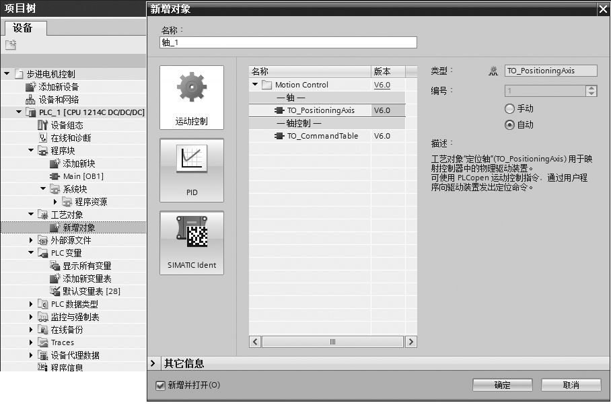Screen dimensions: 611x405
Task: Click the 在线和诊断 icon
Action: coord(42,138)
